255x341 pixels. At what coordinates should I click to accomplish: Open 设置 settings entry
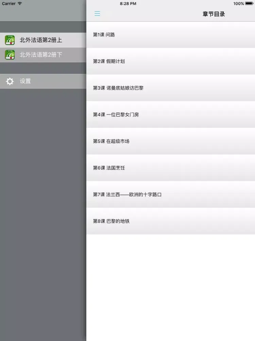43,81
